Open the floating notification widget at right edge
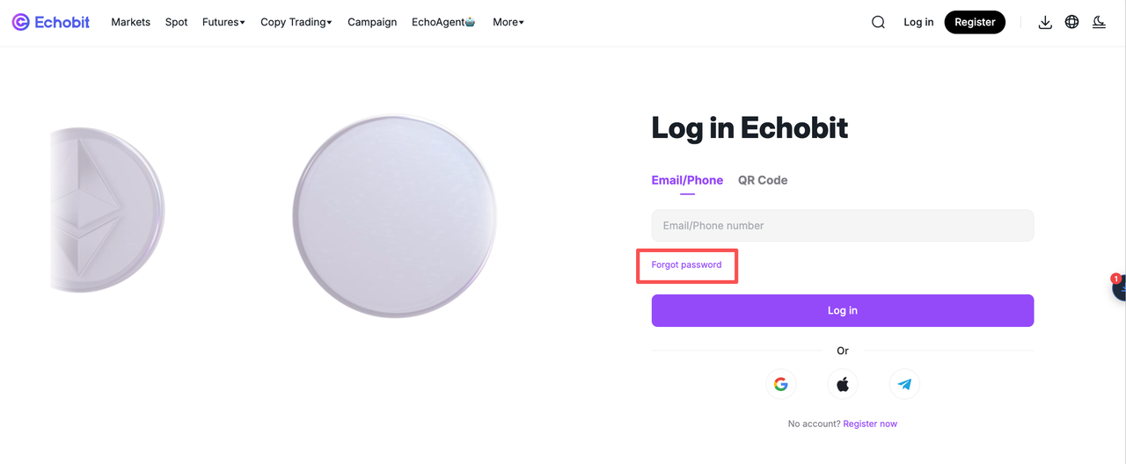The width and height of the screenshot is (1126, 464). click(1118, 286)
